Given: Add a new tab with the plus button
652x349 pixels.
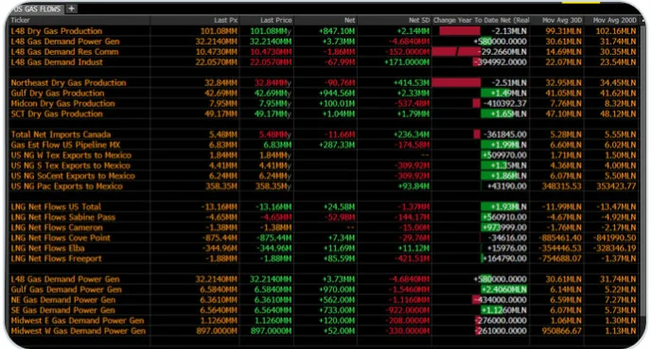Looking at the screenshot, I should (x=72, y=9).
